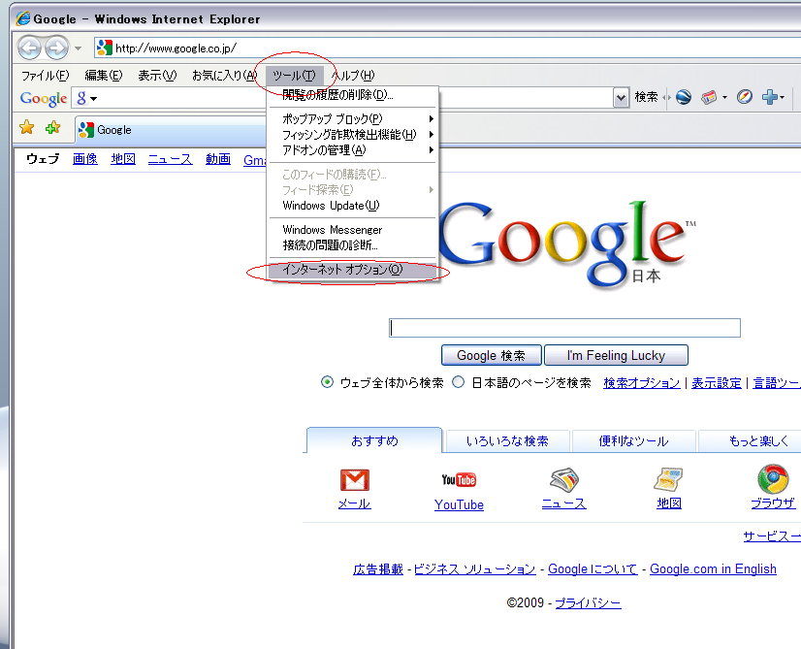Image resolution: width=801 pixels, height=649 pixels.
Task: Open the メール link
Action: pos(355,503)
